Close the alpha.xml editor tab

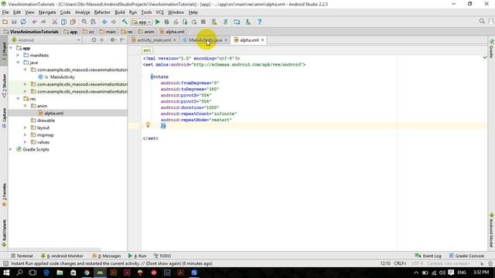(x=262, y=40)
